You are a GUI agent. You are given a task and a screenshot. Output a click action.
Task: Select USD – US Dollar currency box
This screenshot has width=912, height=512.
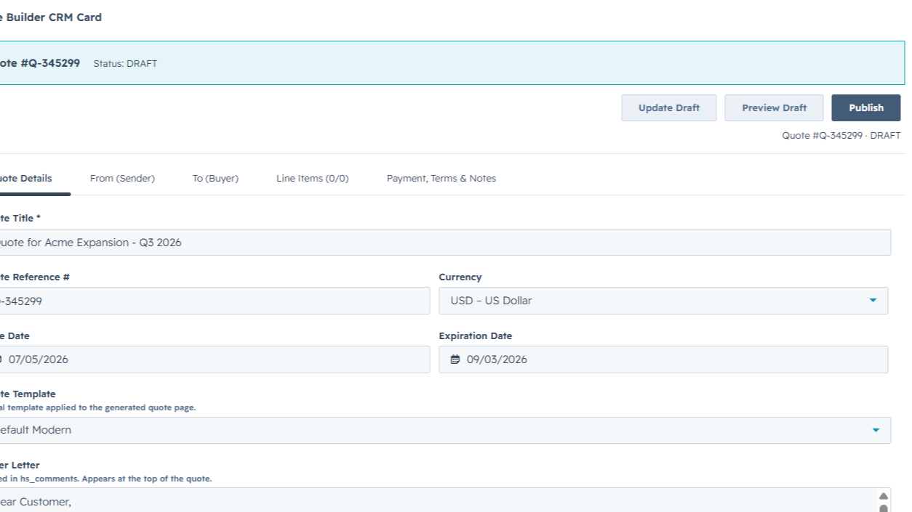point(663,301)
